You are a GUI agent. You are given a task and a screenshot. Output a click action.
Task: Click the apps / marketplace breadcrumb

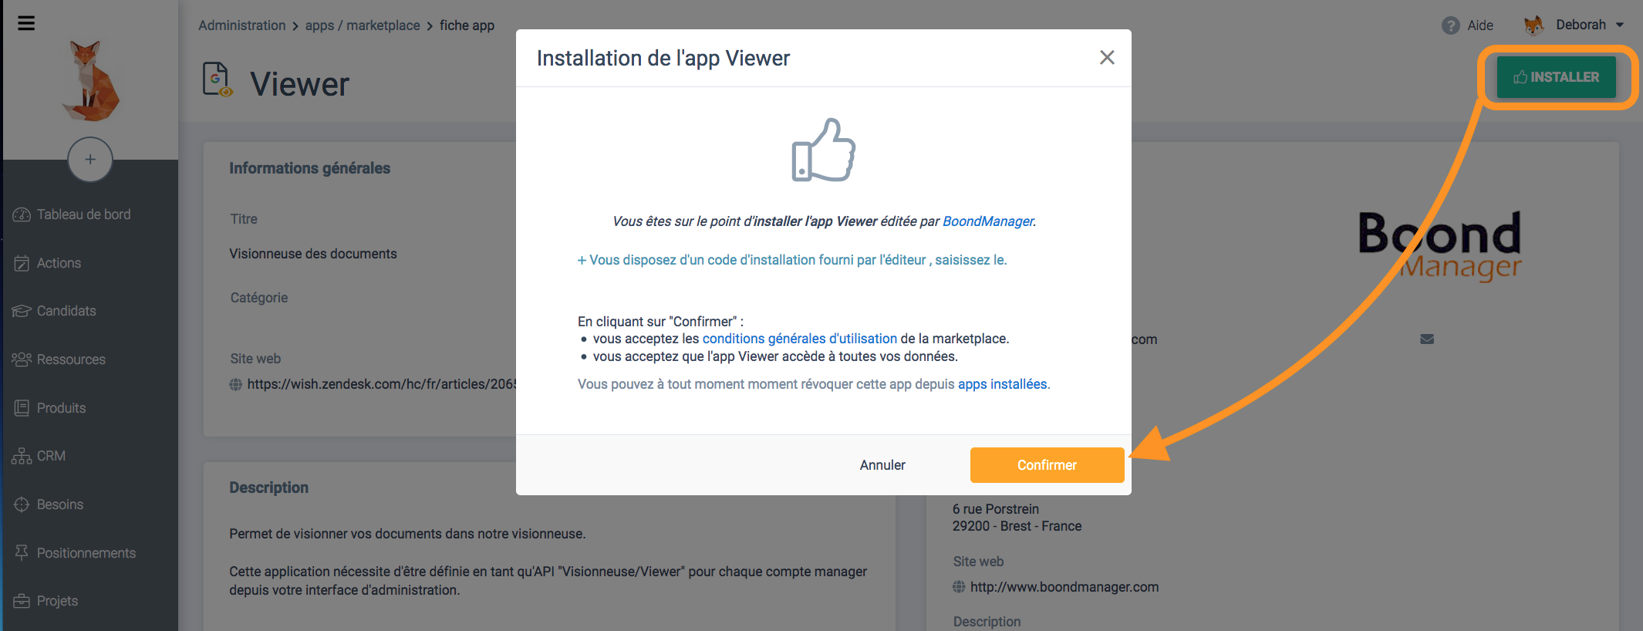363,25
